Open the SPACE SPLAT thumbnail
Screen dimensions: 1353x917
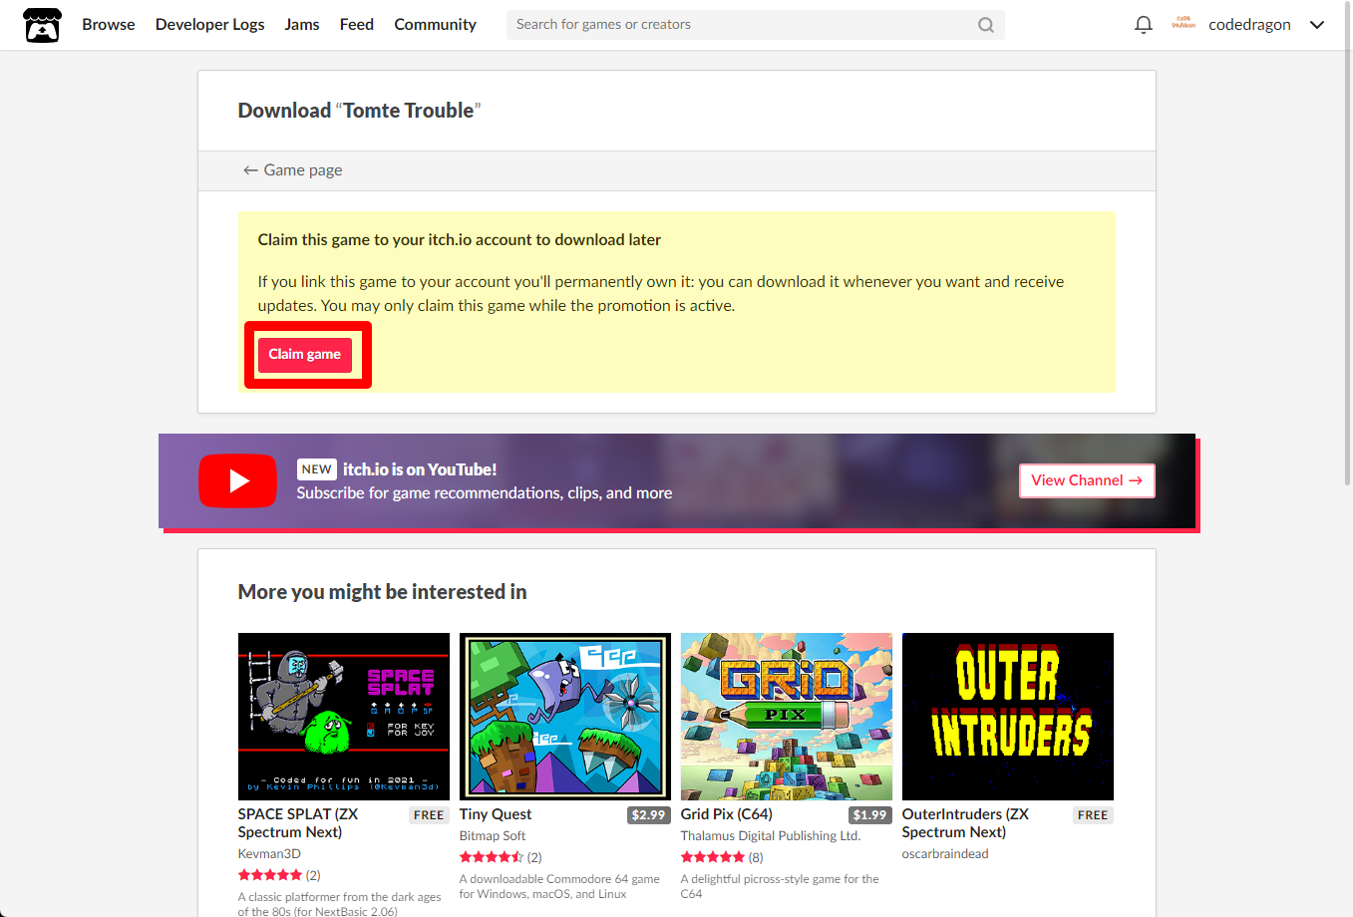[344, 717]
